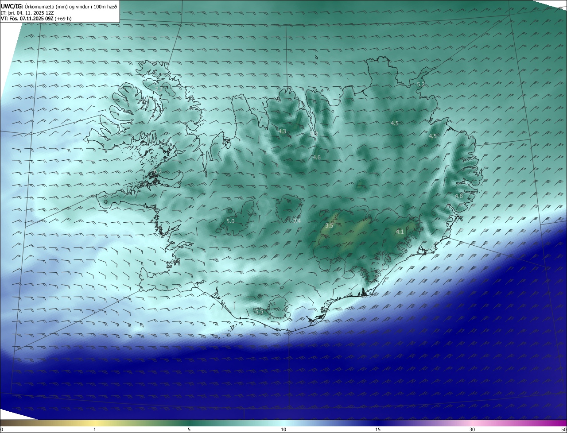Pick the pink color near scale 30
This screenshot has width=567, height=433.
click(472, 423)
